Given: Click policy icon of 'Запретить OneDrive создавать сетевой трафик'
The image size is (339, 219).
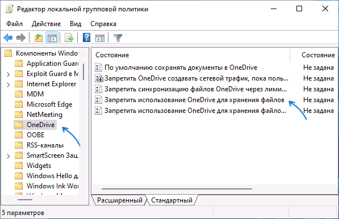Looking at the screenshot, I should tap(99, 78).
